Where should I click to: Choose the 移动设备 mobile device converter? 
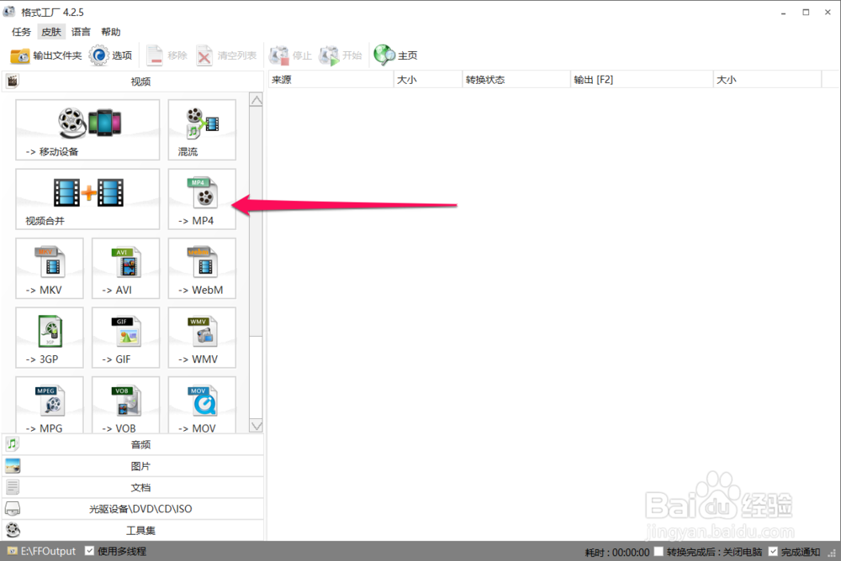pyautogui.click(x=88, y=129)
